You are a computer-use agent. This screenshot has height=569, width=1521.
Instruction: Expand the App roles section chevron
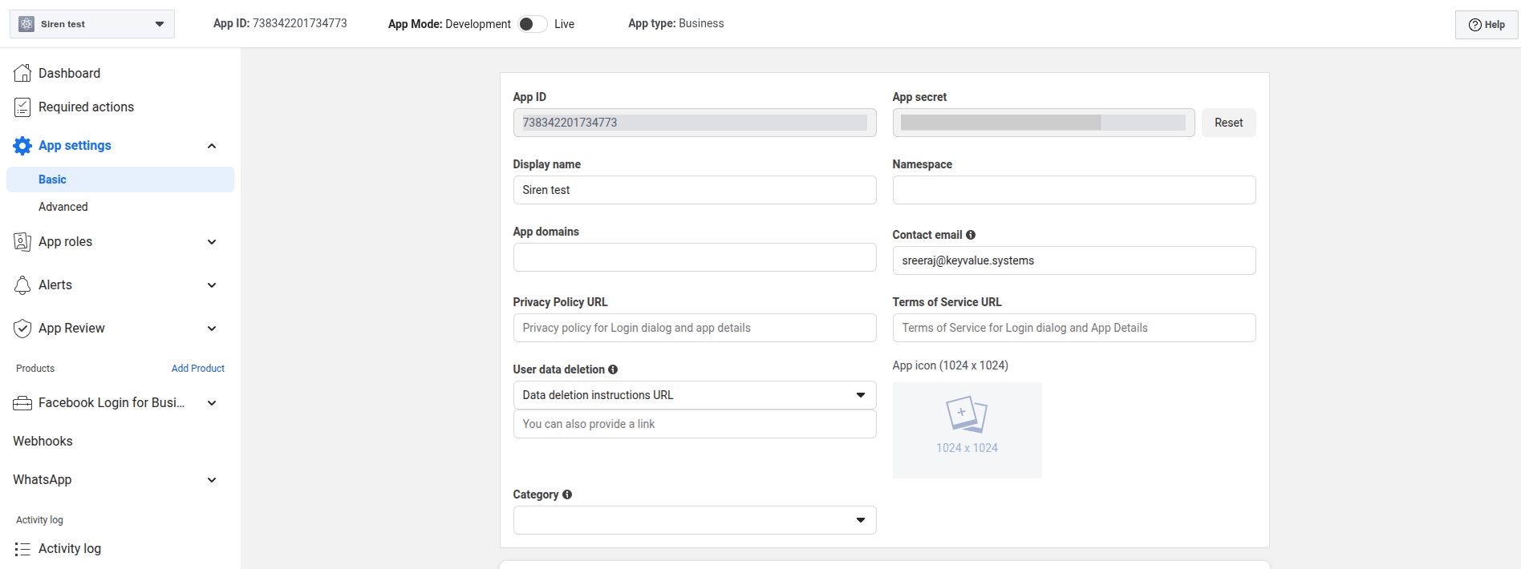point(212,242)
